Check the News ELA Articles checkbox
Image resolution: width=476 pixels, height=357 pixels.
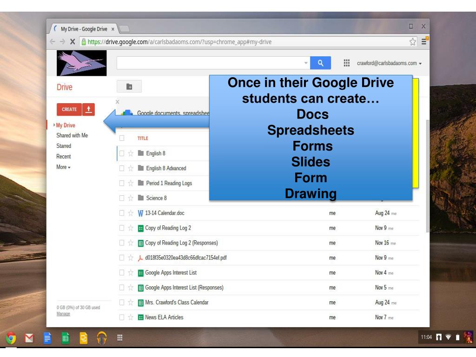122,317
